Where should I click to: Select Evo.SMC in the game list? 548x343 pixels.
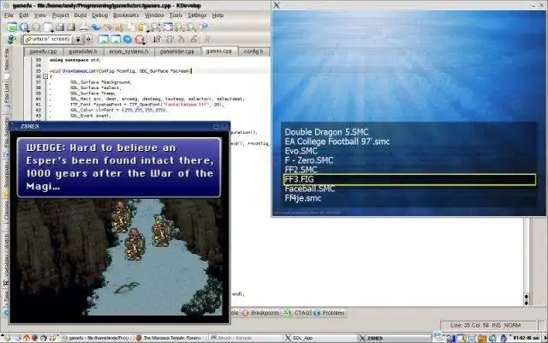tap(301, 151)
